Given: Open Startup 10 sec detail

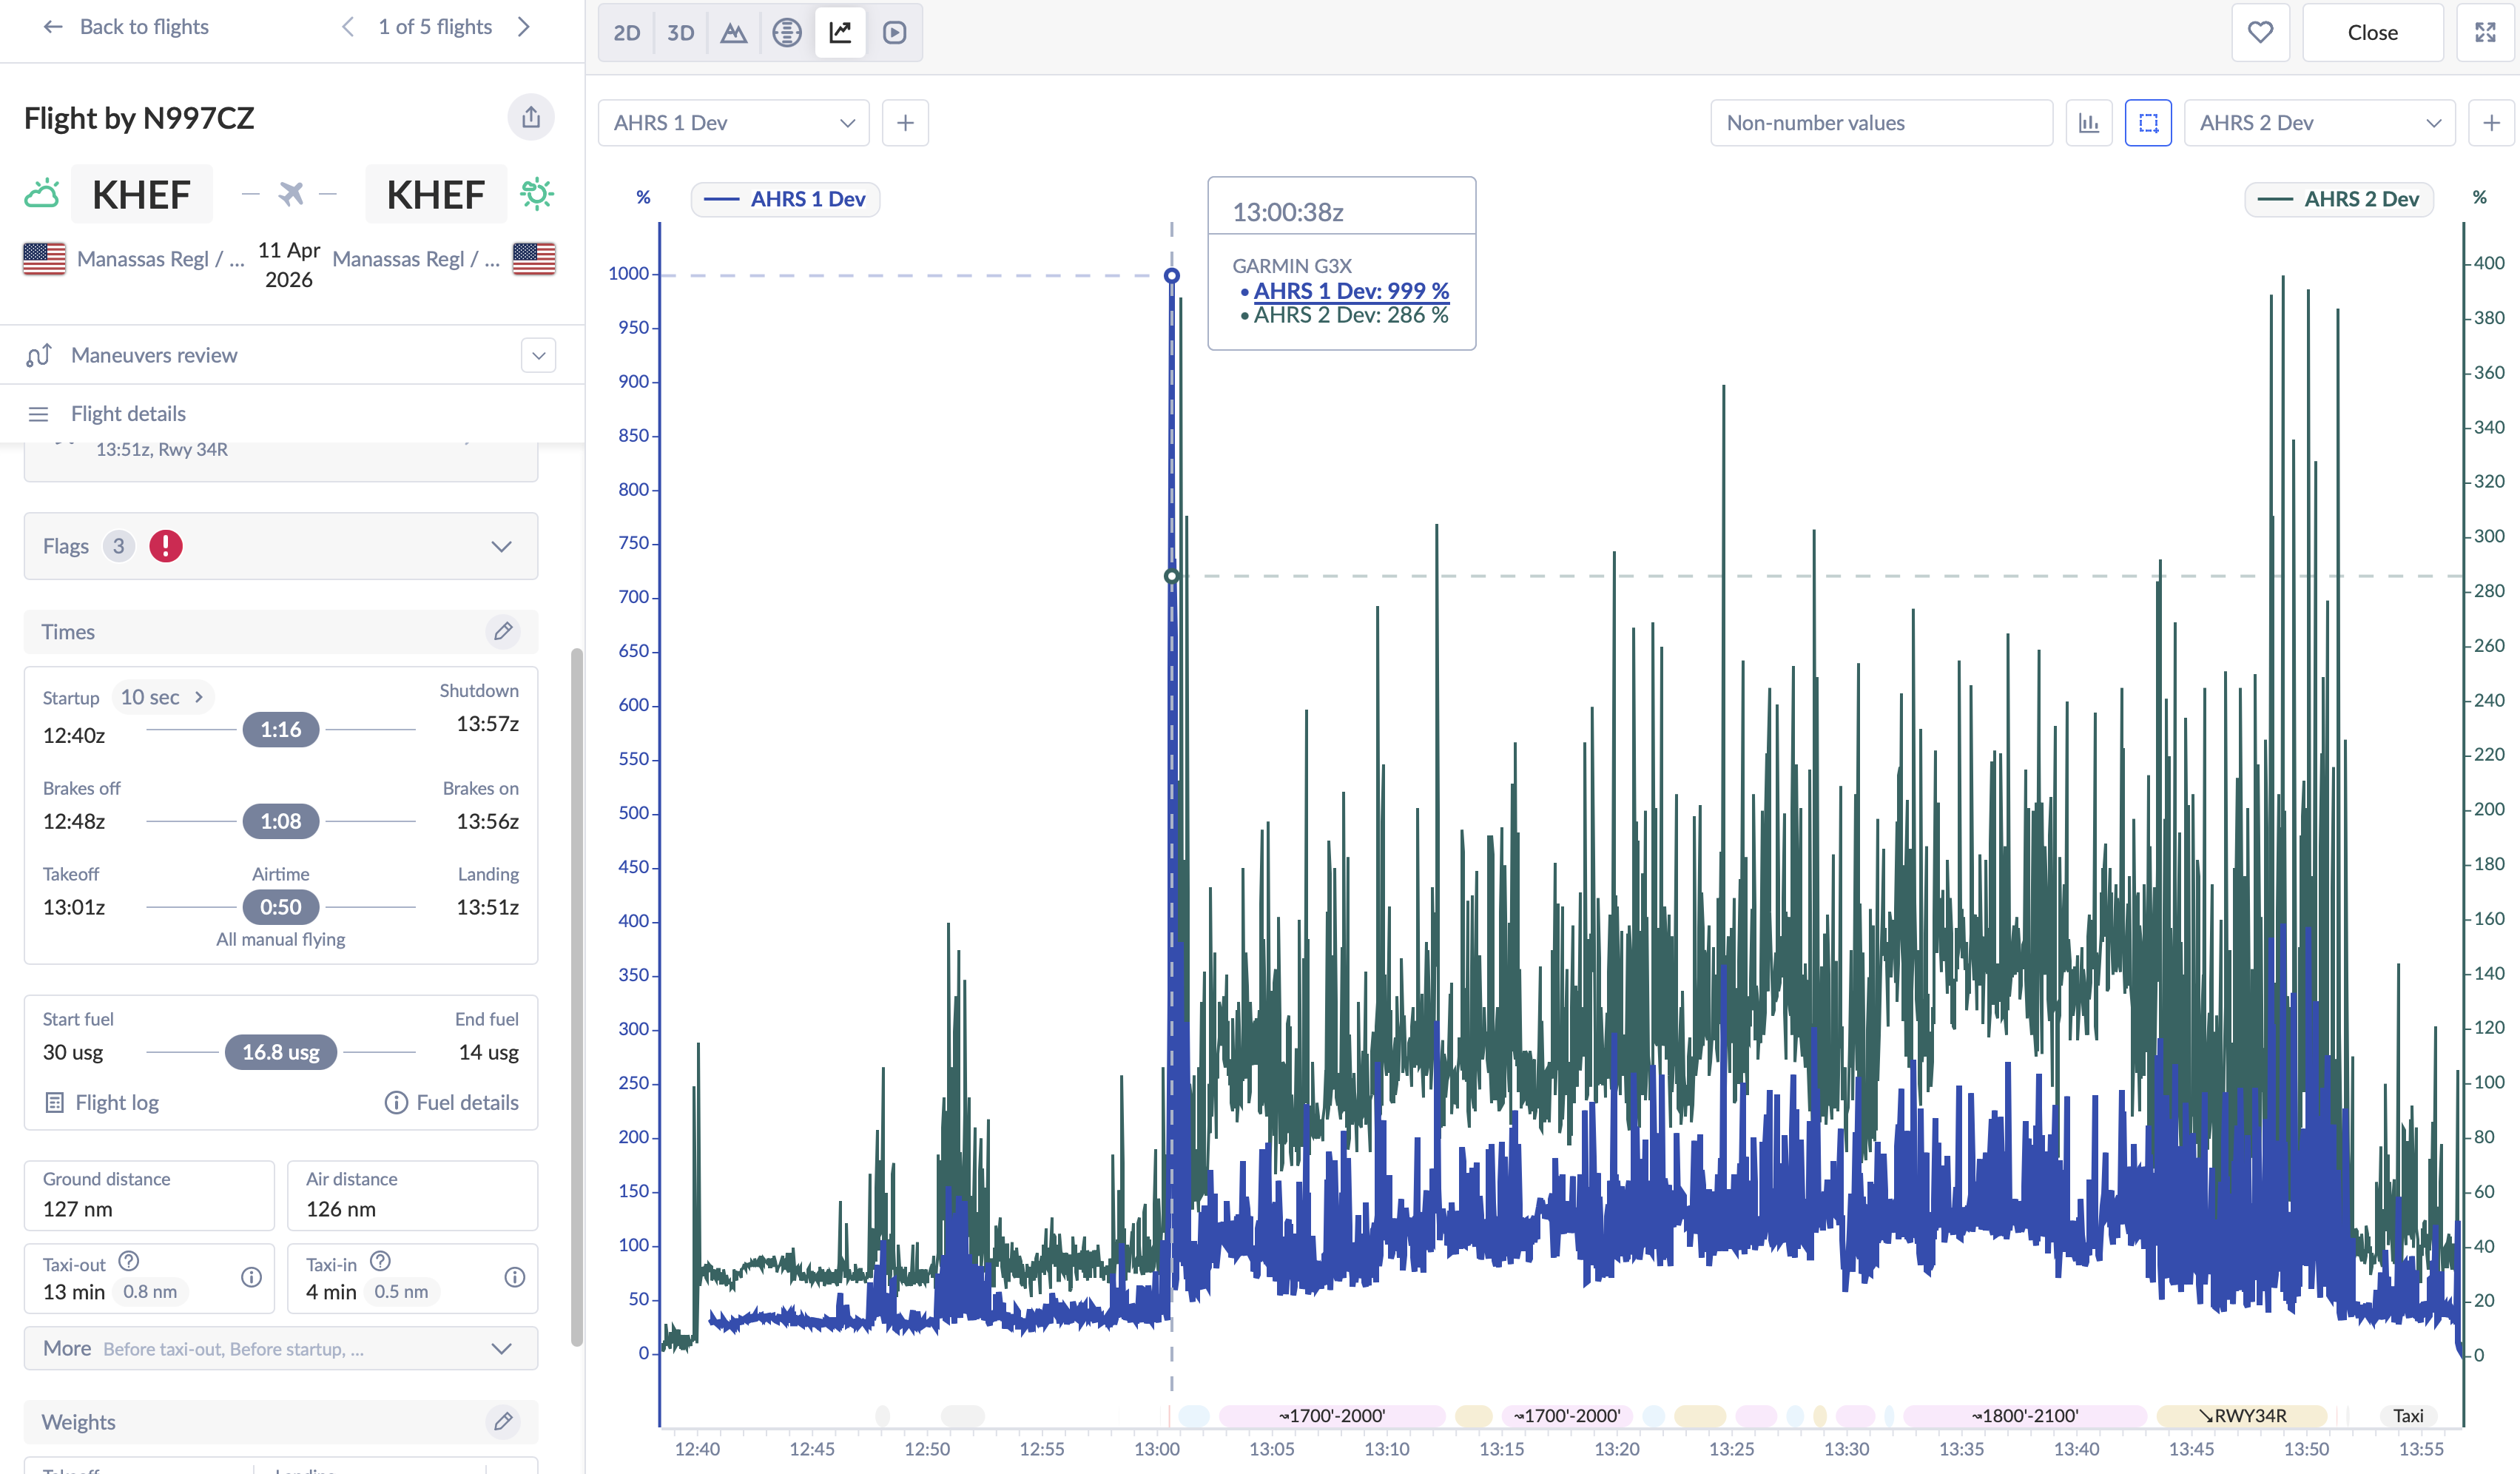Looking at the screenshot, I should [163, 697].
